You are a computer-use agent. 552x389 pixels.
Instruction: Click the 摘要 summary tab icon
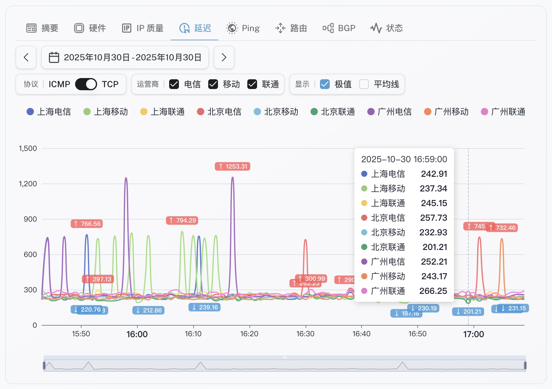(x=31, y=28)
